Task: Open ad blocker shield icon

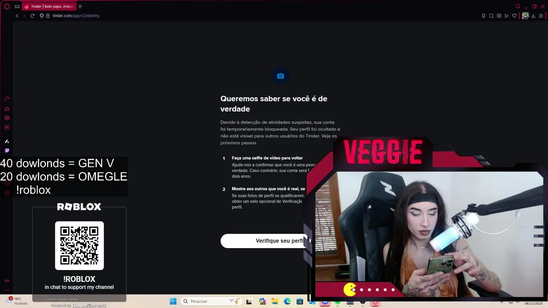Action: pos(499,16)
